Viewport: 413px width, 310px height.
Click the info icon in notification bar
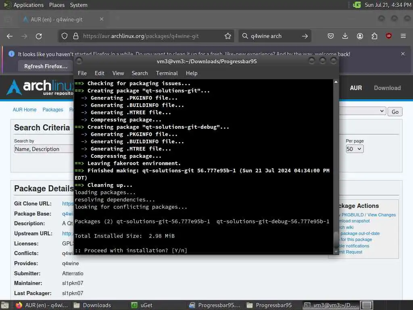tap(12, 54)
